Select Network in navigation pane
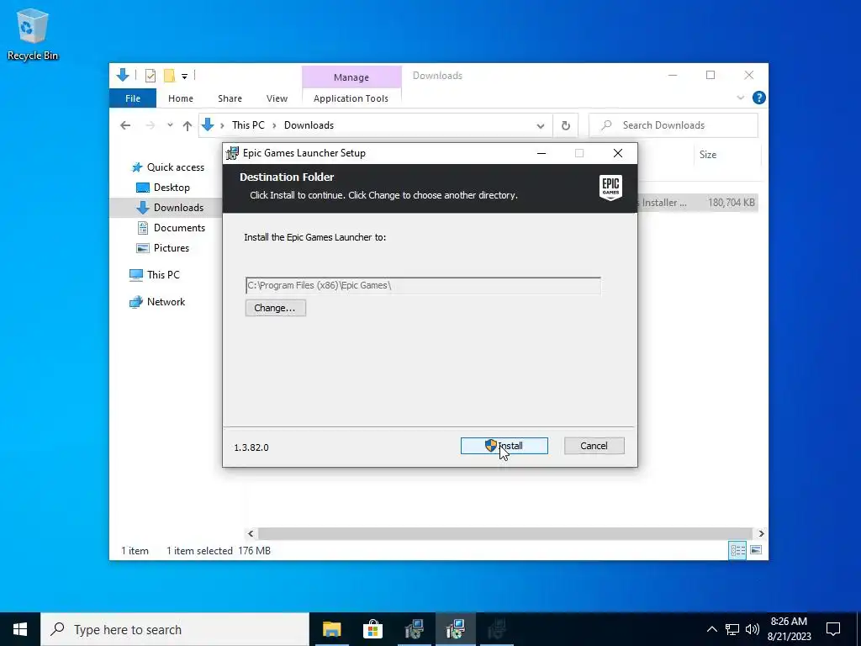861x646 pixels. [157, 302]
